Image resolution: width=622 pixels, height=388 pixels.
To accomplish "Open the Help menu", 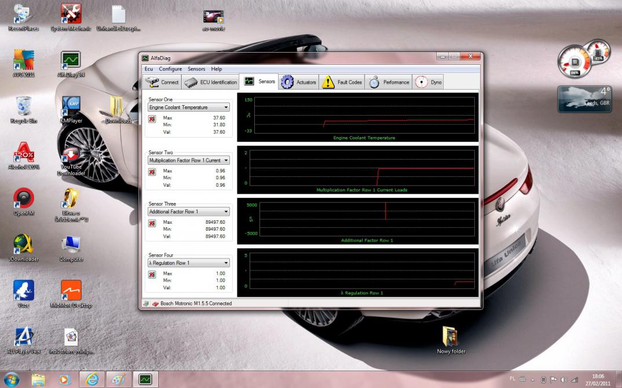I will point(217,69).
